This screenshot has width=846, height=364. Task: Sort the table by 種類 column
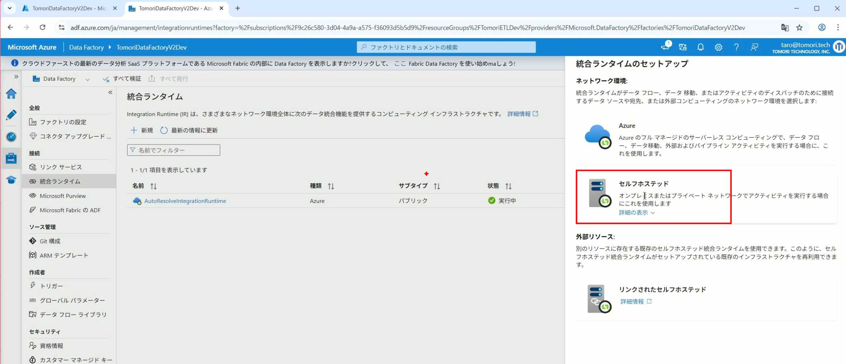[331, 186]
